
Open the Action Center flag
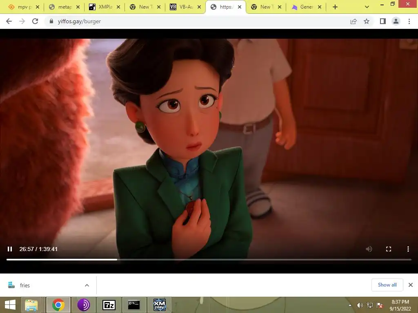380,305
